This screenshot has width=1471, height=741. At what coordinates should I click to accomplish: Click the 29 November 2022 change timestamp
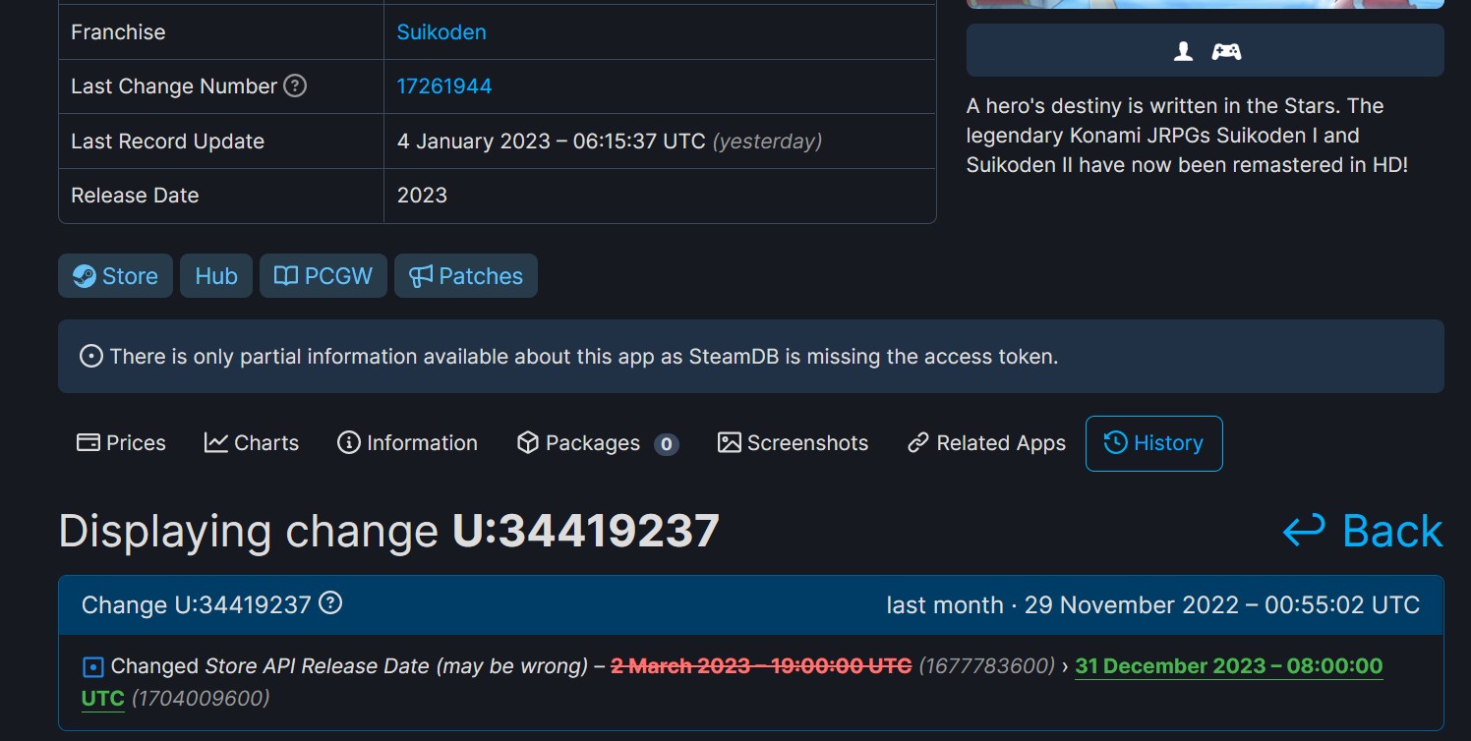tap(1222, 605)
